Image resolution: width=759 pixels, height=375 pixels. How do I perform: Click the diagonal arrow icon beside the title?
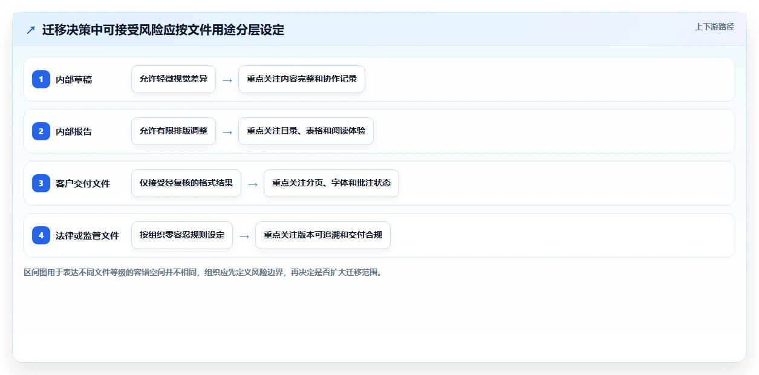coord(31,30)
